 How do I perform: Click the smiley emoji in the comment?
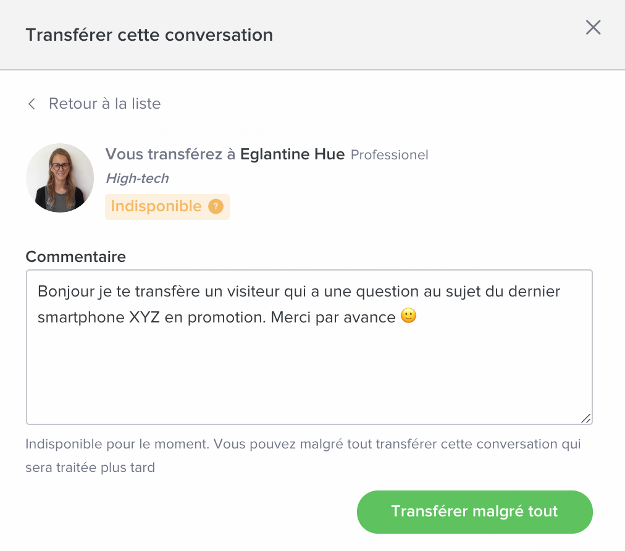tap(409, 316)
